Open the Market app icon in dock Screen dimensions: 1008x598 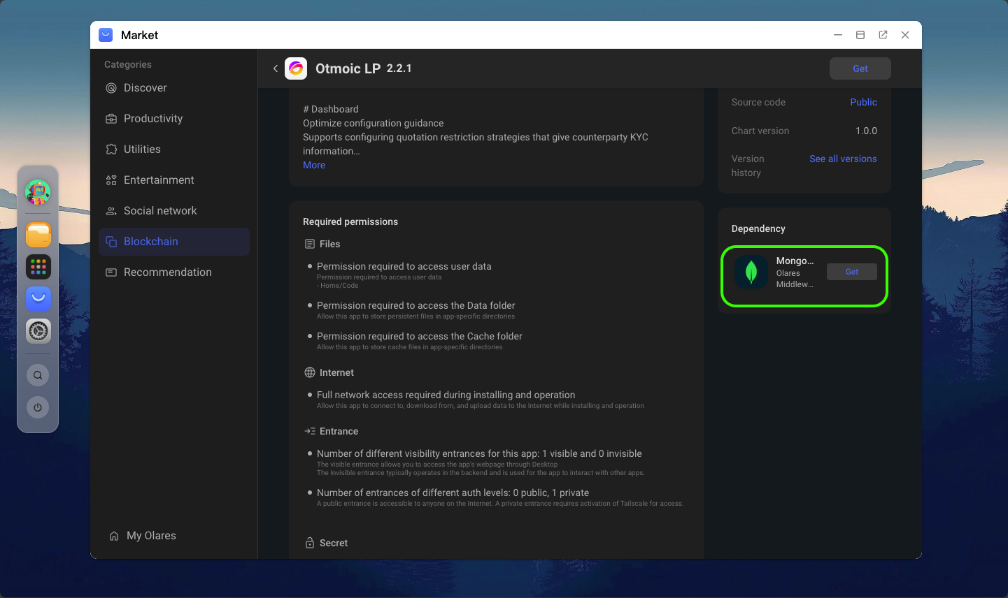tap(38, 299)
